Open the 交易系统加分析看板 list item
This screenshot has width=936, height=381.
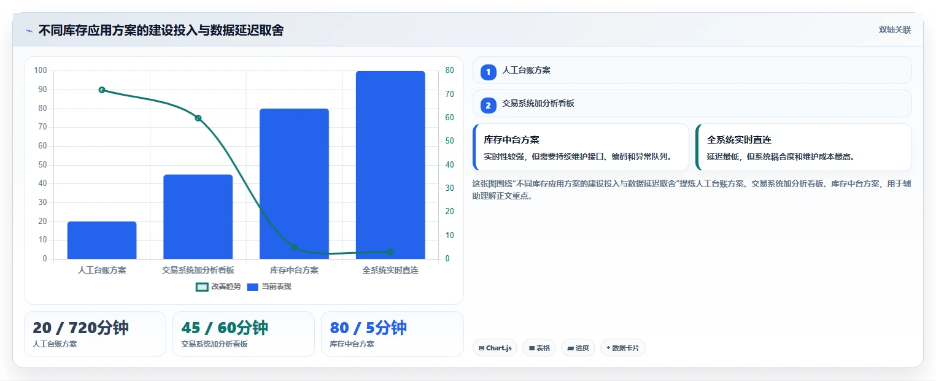coord(692,103)
